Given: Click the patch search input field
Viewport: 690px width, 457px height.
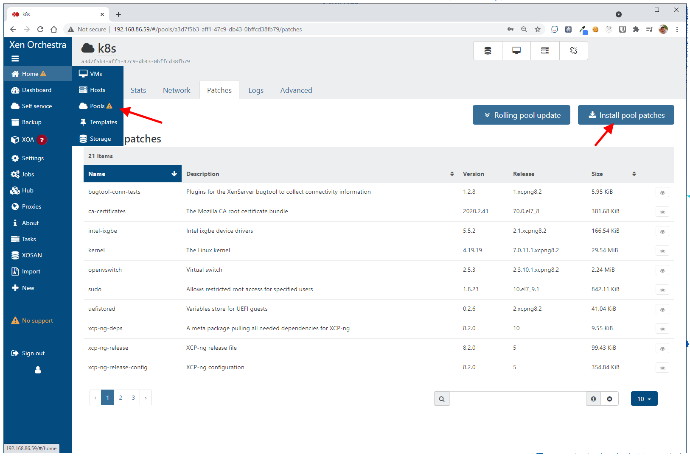Looking at the screenshot, I should tap(517, 399).
